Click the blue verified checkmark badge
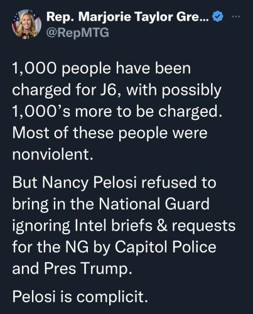 click(218, 17)
